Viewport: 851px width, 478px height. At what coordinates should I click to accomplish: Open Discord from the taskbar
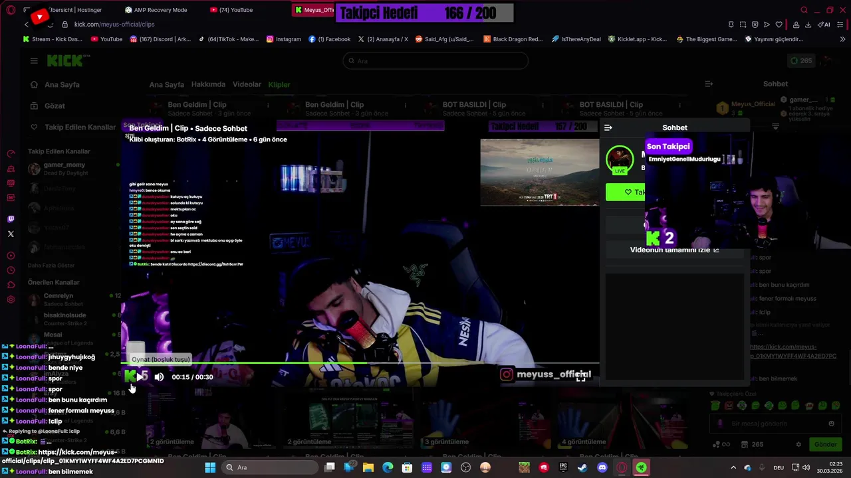coord(602,467)
